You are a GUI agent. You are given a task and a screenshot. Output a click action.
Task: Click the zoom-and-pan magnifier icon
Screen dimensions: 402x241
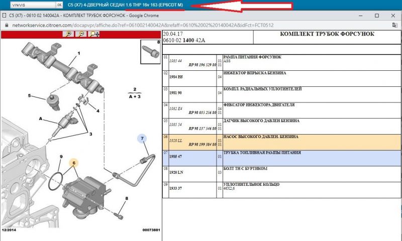pos(93,34)
